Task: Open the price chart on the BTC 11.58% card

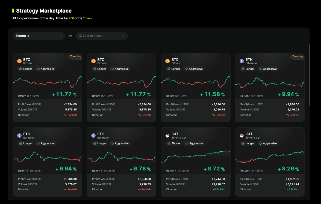Action: [x=196, y=82]
